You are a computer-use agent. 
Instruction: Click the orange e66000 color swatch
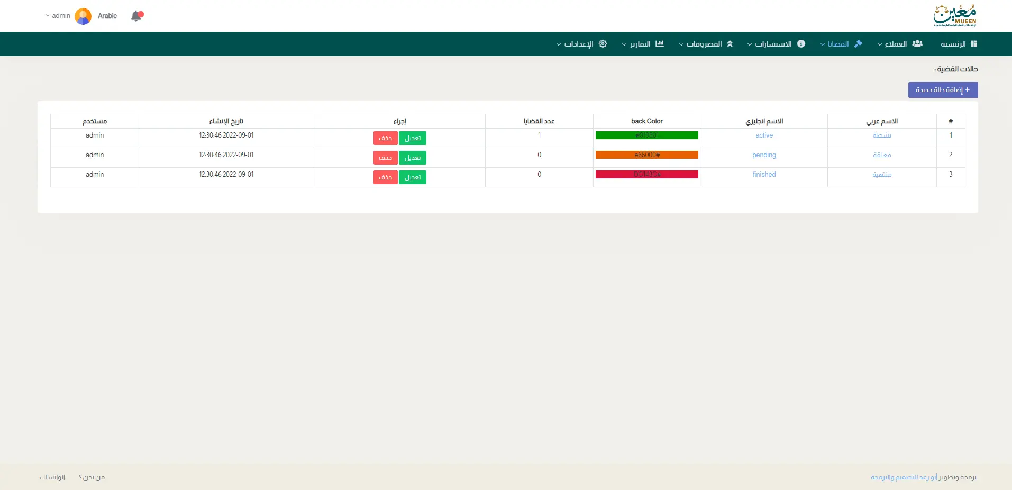[646, 155]
